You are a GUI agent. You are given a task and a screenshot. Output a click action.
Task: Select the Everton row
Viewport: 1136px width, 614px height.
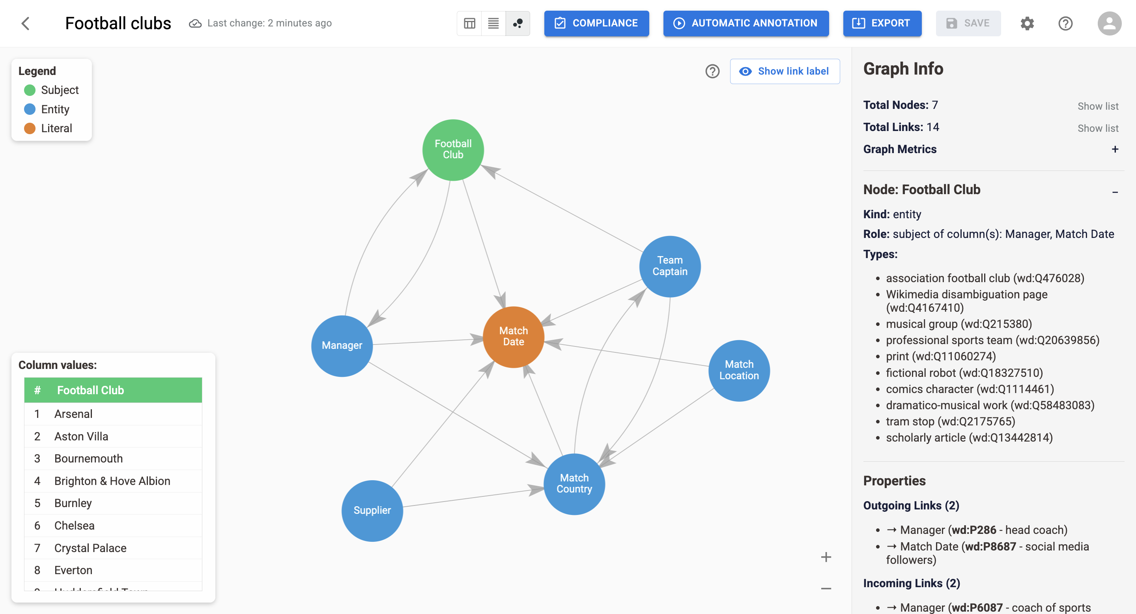tap(113, 570)
